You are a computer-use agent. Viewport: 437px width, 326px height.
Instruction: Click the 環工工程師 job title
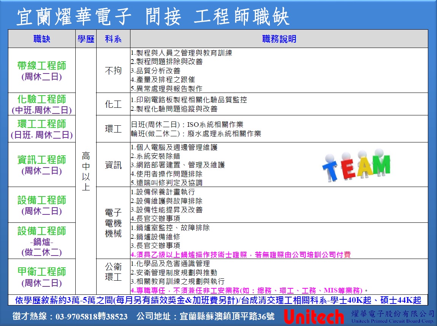point(42,124)
